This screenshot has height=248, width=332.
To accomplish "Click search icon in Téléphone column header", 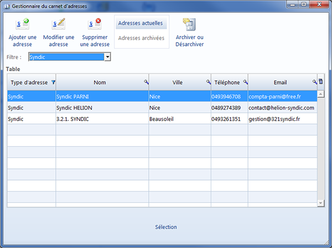I will click(x=245, y=82).
